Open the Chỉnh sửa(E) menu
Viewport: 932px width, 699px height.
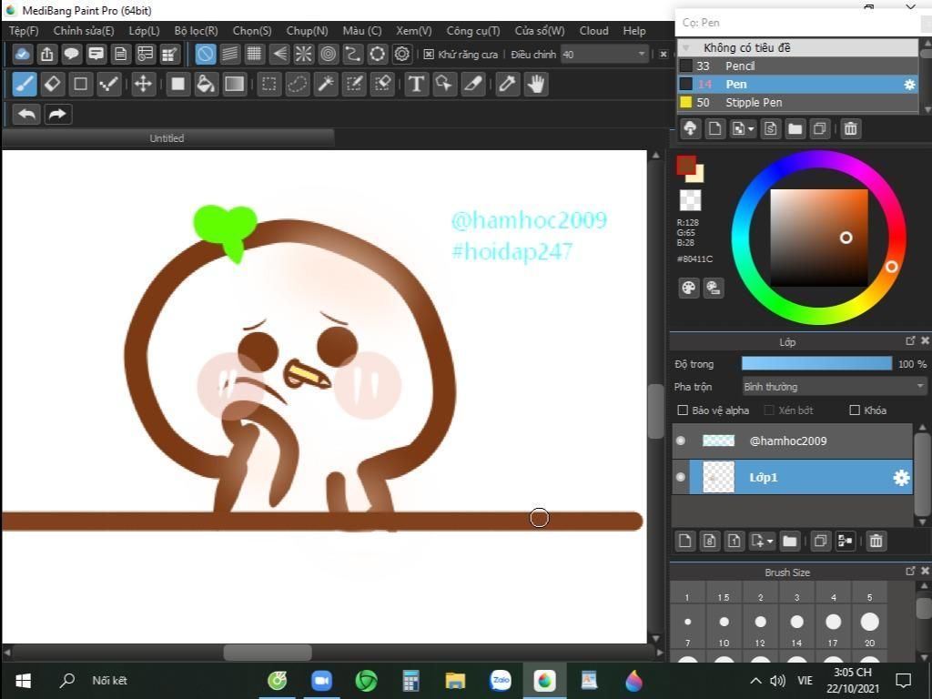click(x=84, y=31)
